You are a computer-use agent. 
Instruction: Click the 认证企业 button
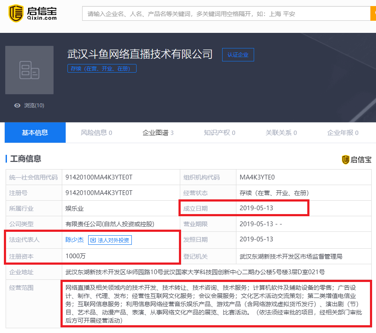238,54
